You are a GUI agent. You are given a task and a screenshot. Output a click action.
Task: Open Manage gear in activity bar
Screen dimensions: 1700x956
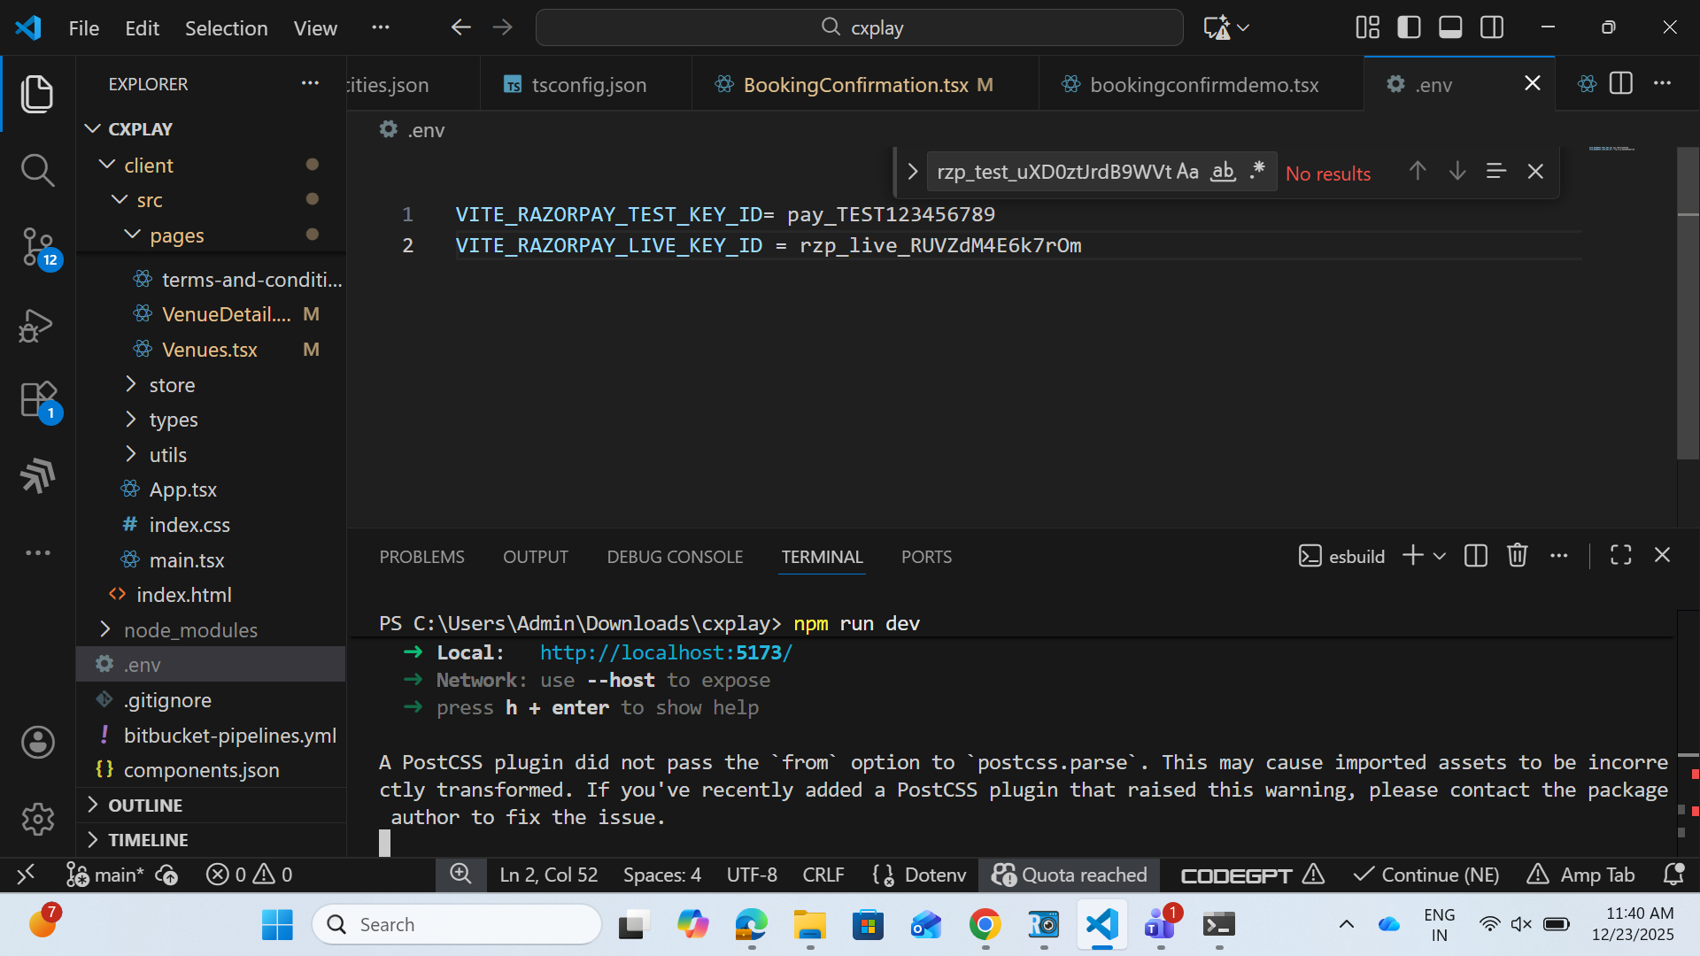click(x=37, y=819)
